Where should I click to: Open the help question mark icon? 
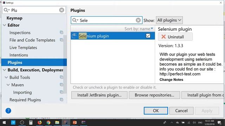pyautogui.click(x=8, y=111)
